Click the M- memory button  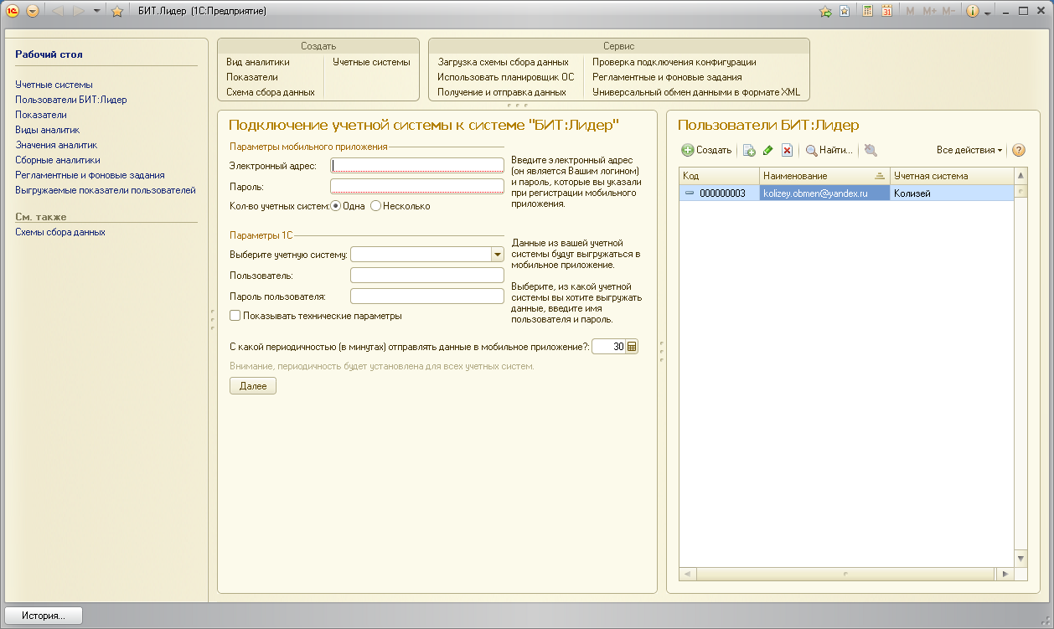(948, 11)
